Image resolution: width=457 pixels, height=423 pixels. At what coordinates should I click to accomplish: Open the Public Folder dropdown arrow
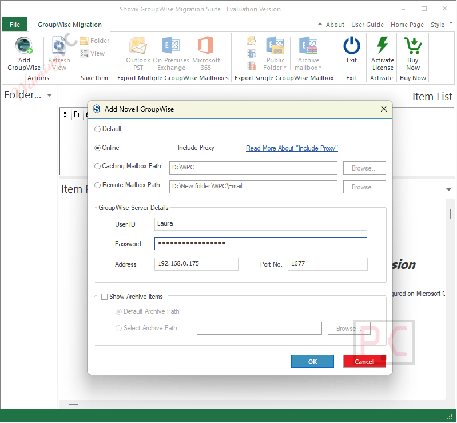coord(285,68)
